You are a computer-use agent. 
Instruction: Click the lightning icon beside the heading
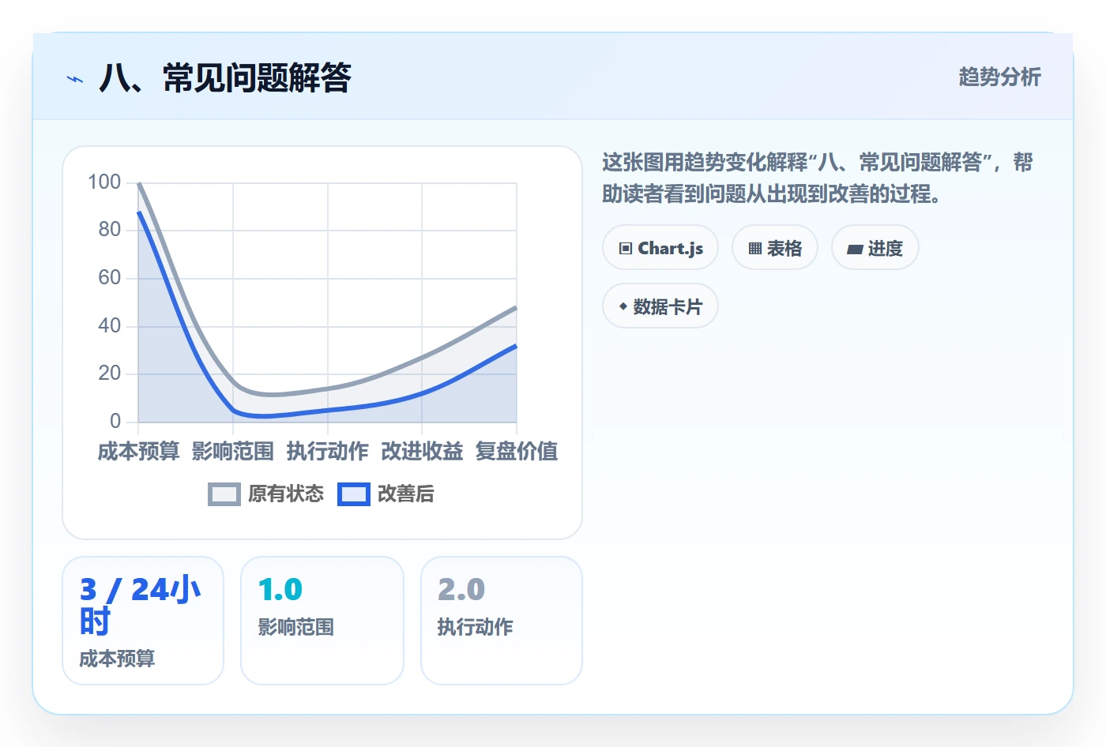tap(75, 79)
